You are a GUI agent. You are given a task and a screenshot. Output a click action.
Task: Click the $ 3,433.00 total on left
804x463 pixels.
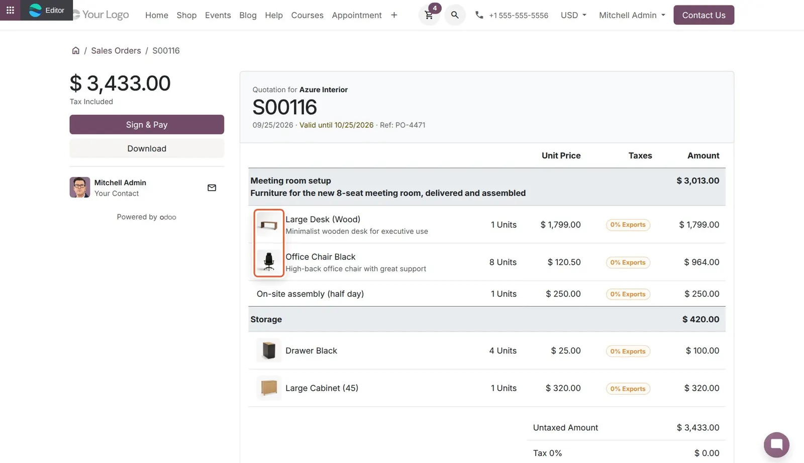pyautogui.click(x=120, y=83)
